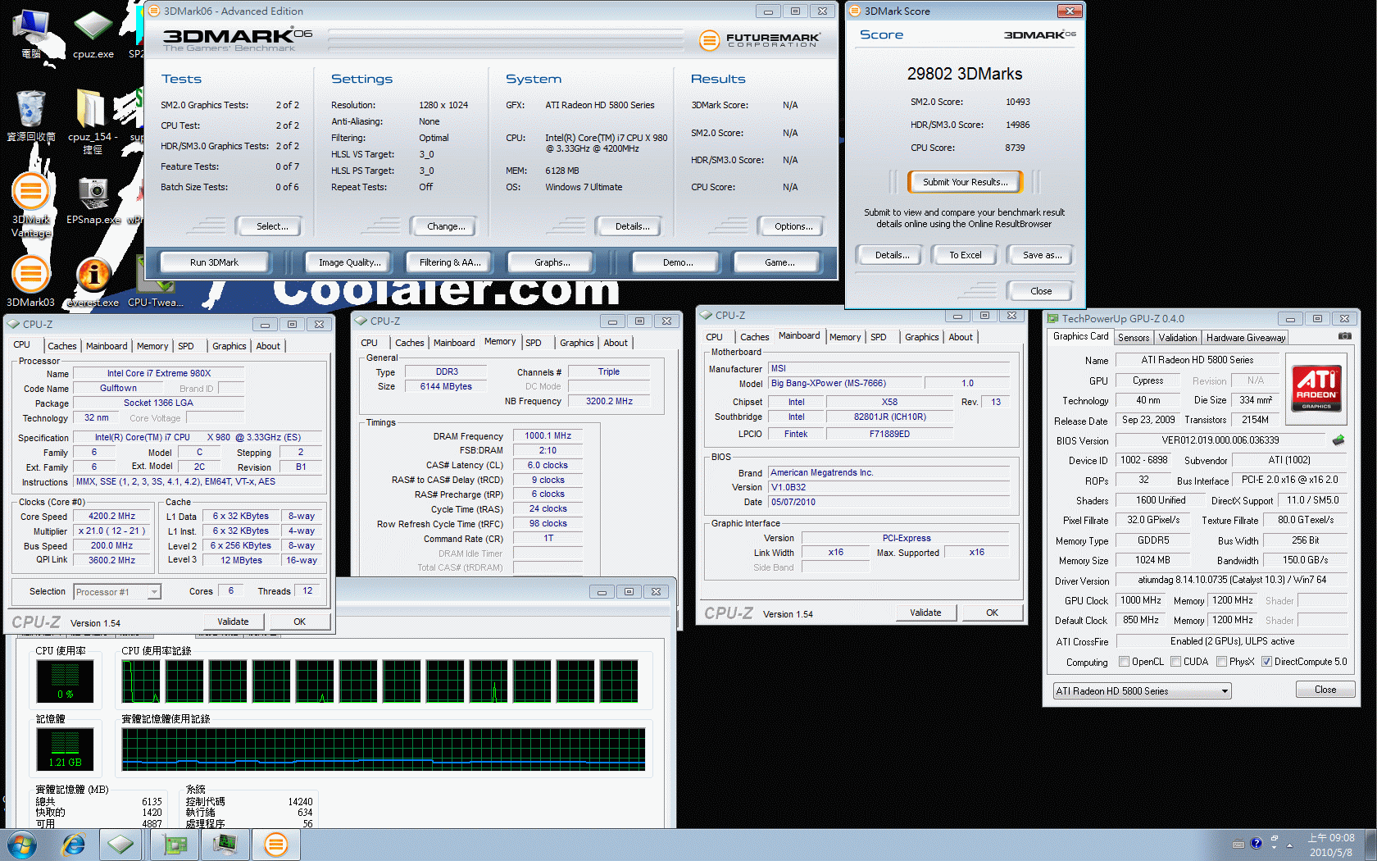Select Task Manager taskbar icon
The width and height of the screenshot is (1377, 861).
(x=225, y=844)
